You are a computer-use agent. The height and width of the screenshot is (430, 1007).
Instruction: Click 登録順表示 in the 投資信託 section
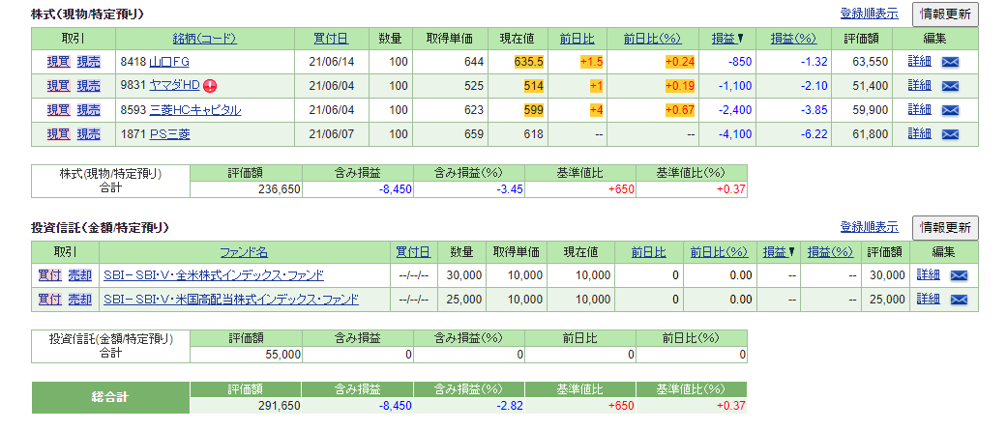pos(870,226)
